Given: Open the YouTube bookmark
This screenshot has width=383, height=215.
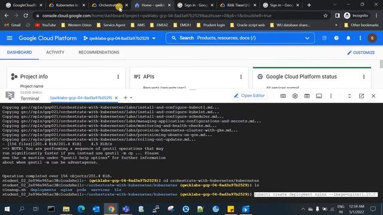Looking at the screenshot, I should pos(45,25).
